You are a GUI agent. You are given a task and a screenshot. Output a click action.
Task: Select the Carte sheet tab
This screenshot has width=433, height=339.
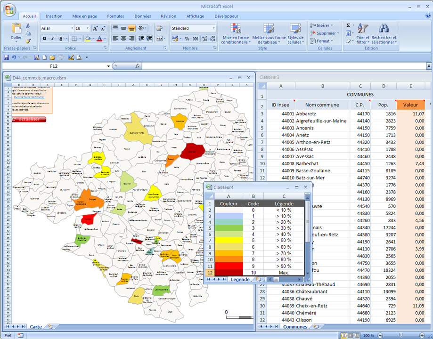click(36, 327)
